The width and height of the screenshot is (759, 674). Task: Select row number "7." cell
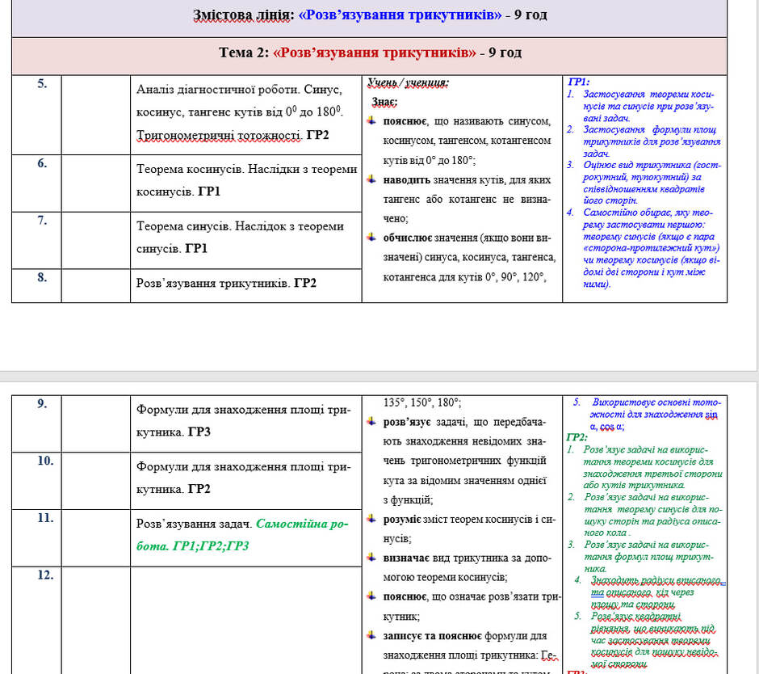(37, 240)
